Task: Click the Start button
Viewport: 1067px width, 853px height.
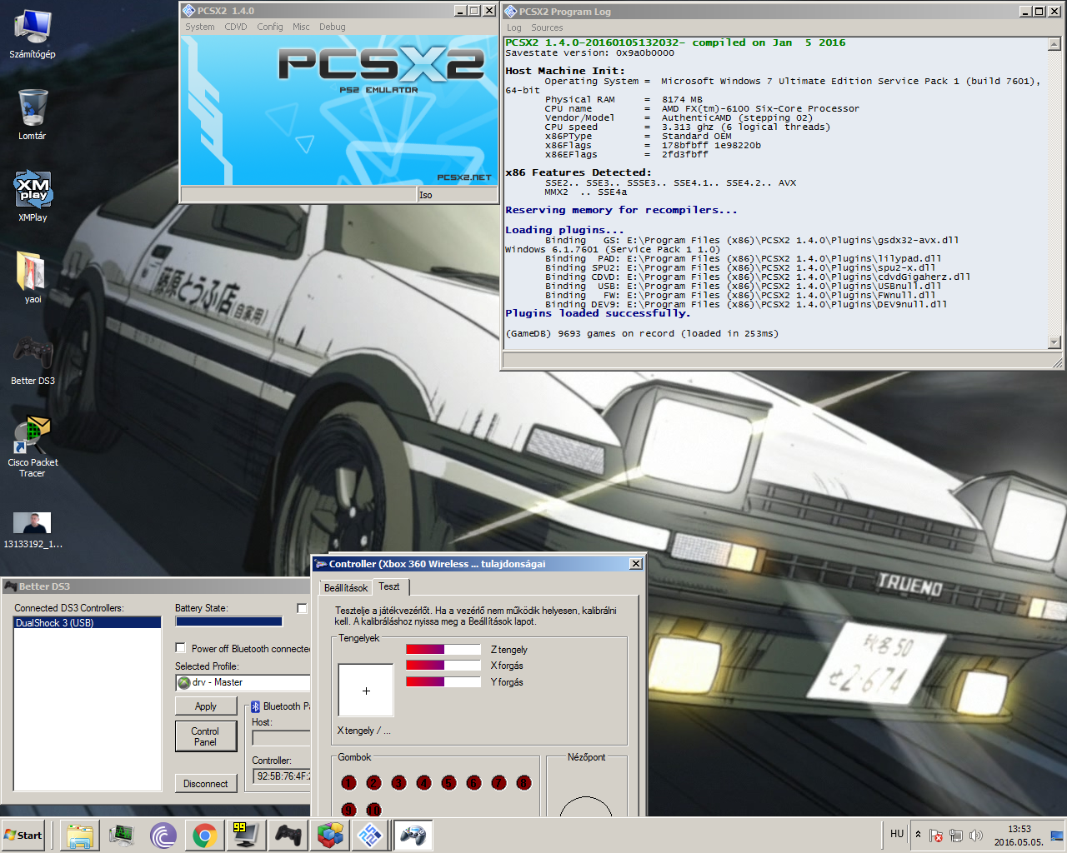Action: [x=23, y=836]
